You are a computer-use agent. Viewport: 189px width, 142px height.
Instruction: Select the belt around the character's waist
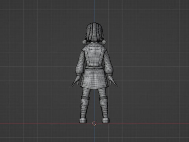coord(94,67)
